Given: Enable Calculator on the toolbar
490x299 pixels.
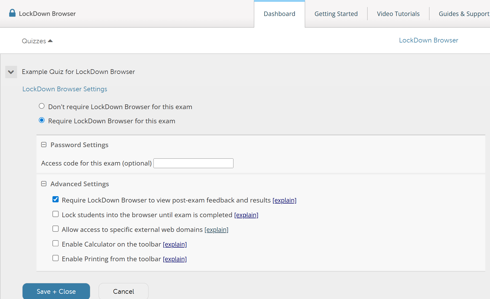Looking at the screenshot, I should point(55,243).
